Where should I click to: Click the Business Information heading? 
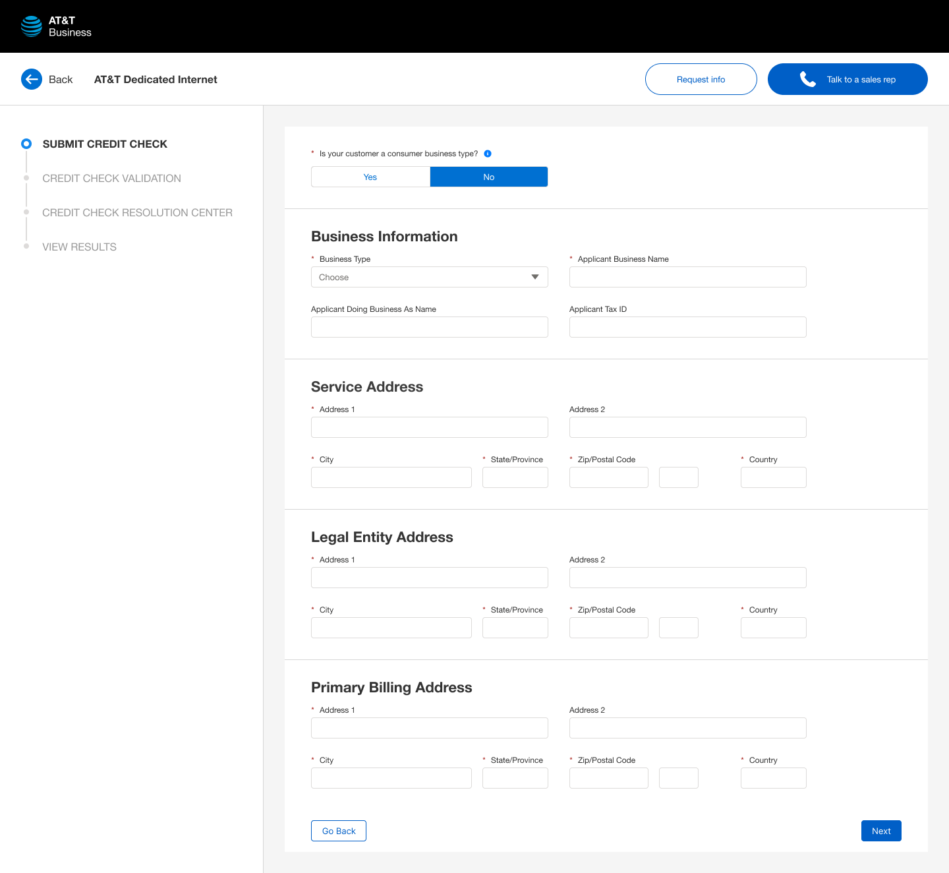pyautogui.click(x=384, y=236)
